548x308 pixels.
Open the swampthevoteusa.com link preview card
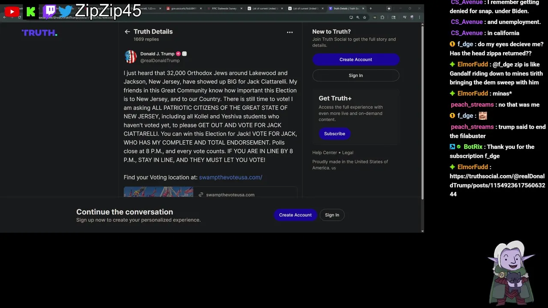[x=210, y=192]
